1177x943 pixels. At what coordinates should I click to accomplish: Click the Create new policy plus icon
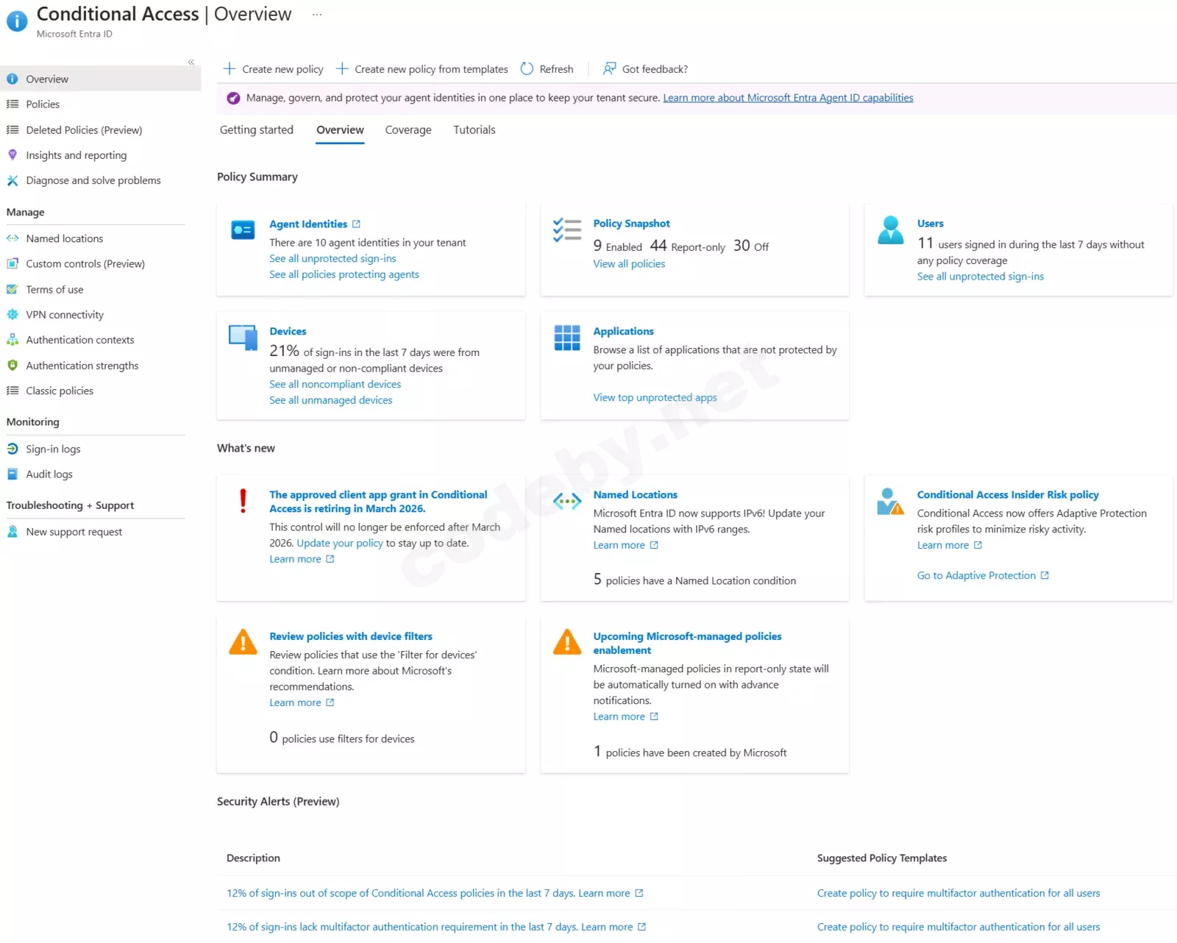(230, 69)
